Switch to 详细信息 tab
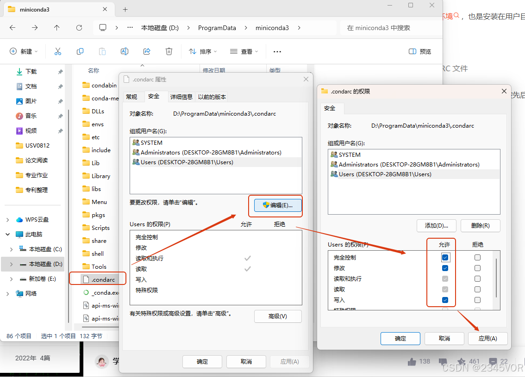This screenshot has width=525, height=377. pos(181,97)
